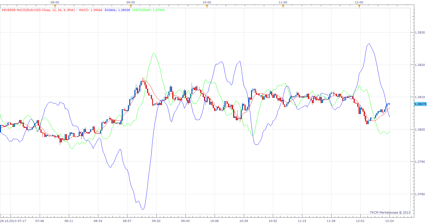Click the current price tag 1.38078

pyautogui.click(x=420, y=104)
